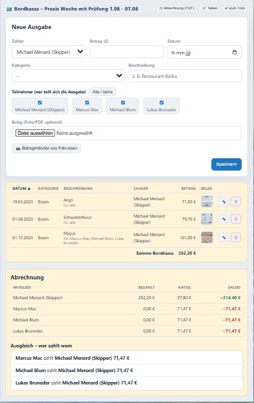Focus the Datum date field

tap(205, 52)
